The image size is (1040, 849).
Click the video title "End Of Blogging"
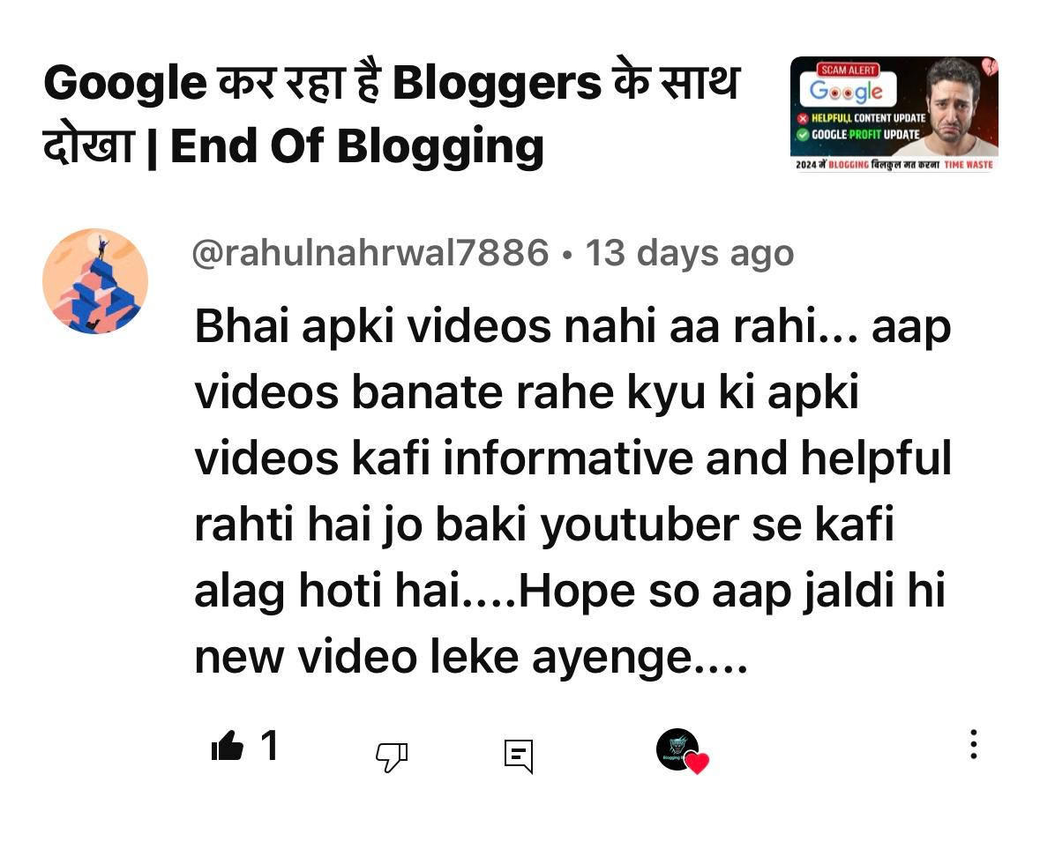[357, 145]
